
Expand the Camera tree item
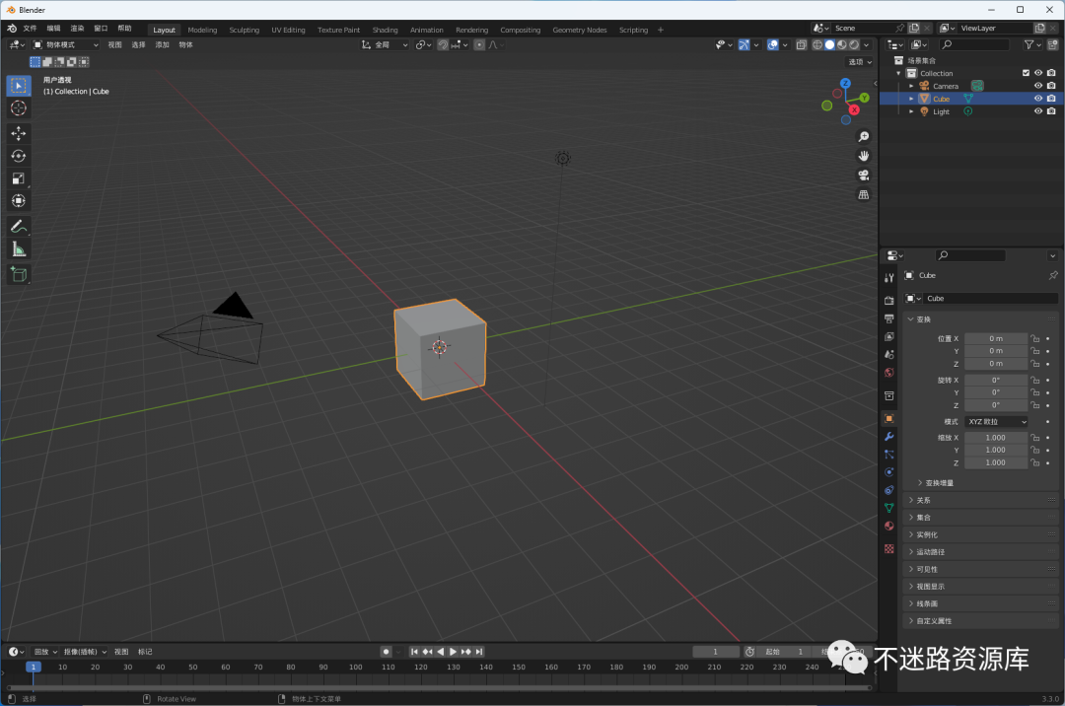point(911,86)
